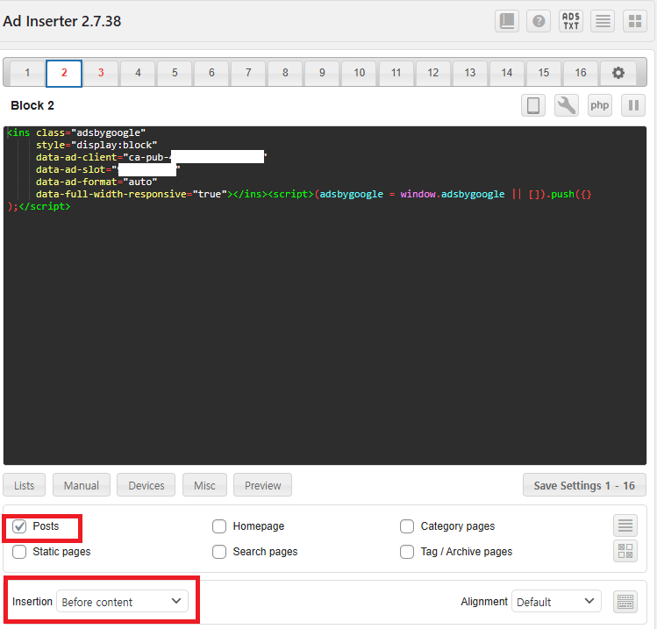Open the Insertion dropdown set to Before content
Screen dimensions: 657x629
122,601
